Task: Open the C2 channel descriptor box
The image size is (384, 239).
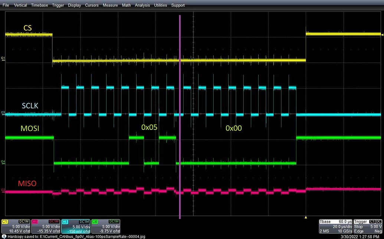Action: [46, 227]
